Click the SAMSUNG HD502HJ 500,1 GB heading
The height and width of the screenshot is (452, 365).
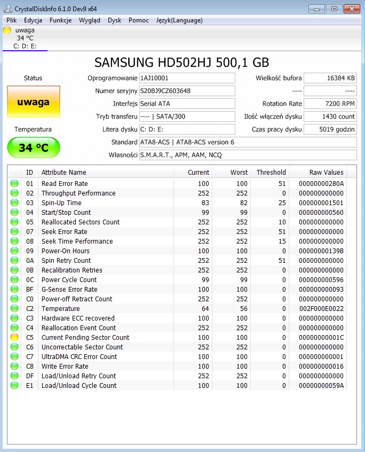tap(181, 63)
